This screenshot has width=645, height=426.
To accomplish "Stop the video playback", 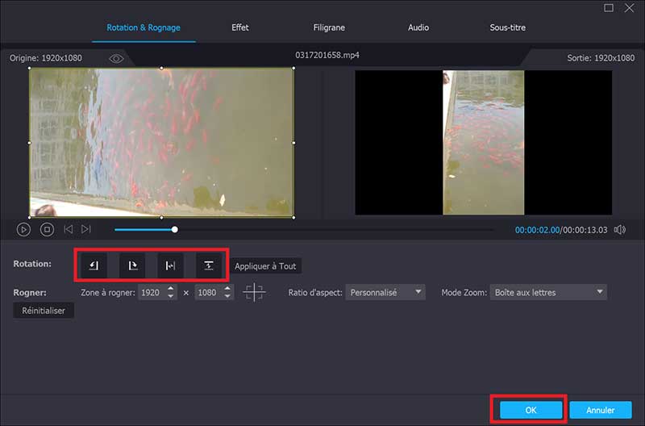I will 47,230.
